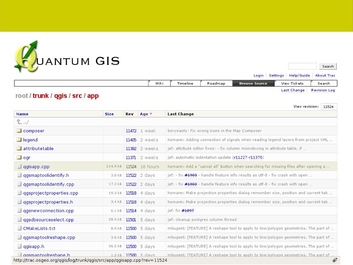Navigate to qgis in the breadcrumb
Viewport: 353px width, 265px height.
click(61, 96)
